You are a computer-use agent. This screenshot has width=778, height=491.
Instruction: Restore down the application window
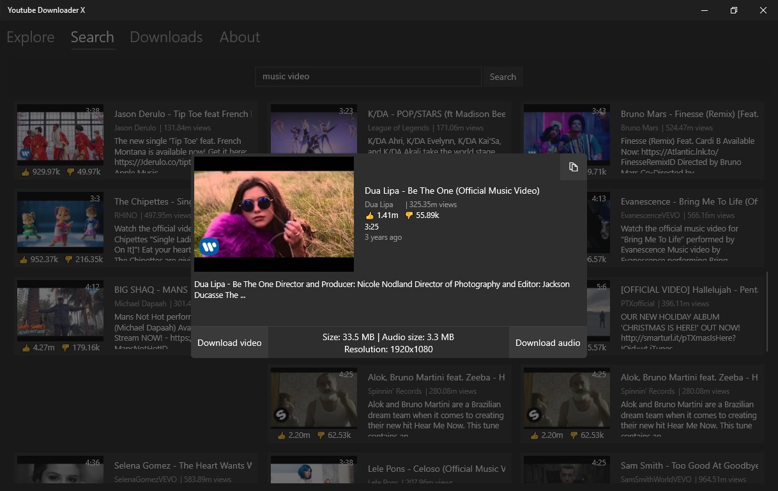click(733, 10)
